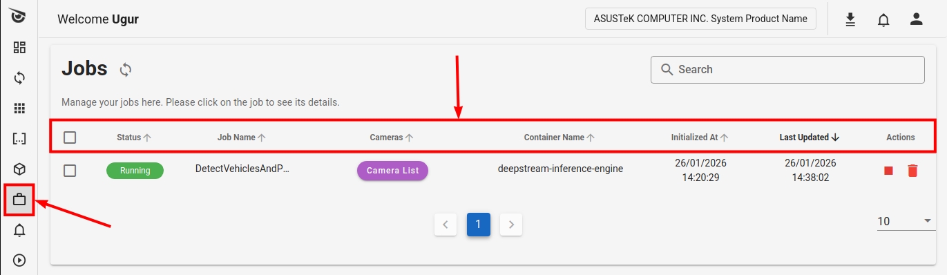The width and height of the screenshot is (947, 275).
Task: Stop the DetectVehiclesAndP job
Action: click(889, 171)
